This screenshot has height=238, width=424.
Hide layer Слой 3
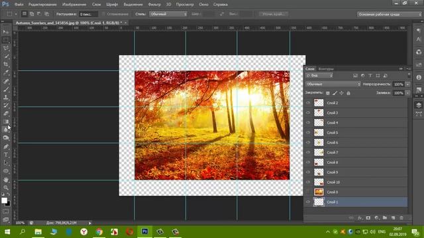point(308,113)
